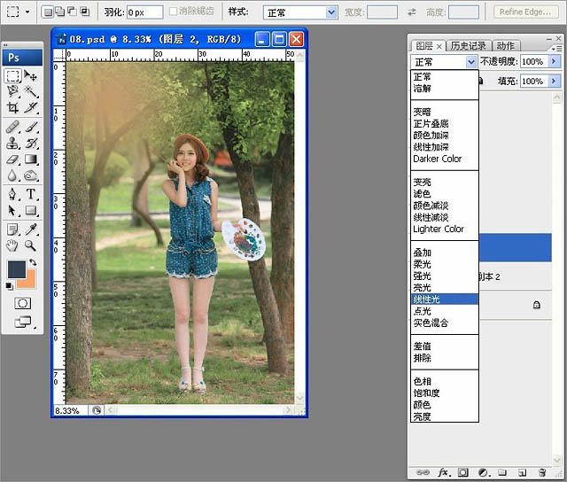Select the Magic Wand tool

pos(31,92)
